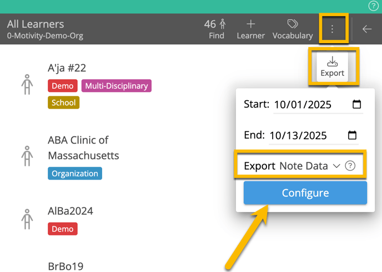Select the A'ja #22 learner
Screen dimensions: 382x272
[67, 68]
